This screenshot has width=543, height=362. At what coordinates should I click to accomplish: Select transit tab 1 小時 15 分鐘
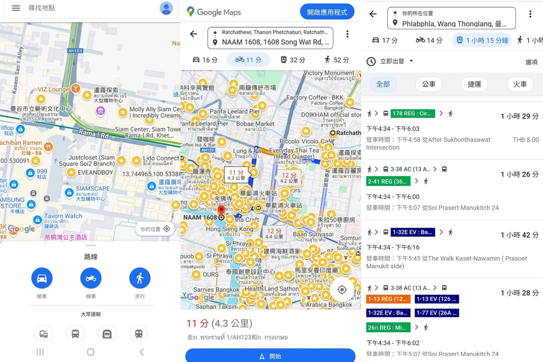tap(481, 40)
